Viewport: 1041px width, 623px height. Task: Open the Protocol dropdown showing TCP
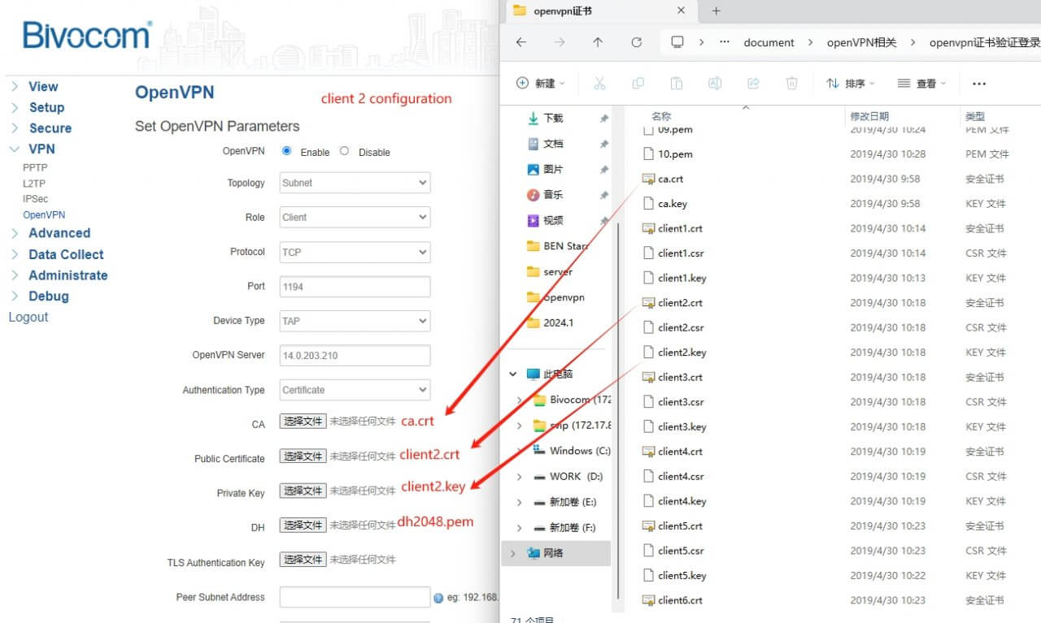[x=354, y=252]
